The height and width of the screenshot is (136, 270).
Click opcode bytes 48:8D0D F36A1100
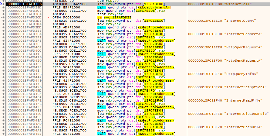[69, 4]
